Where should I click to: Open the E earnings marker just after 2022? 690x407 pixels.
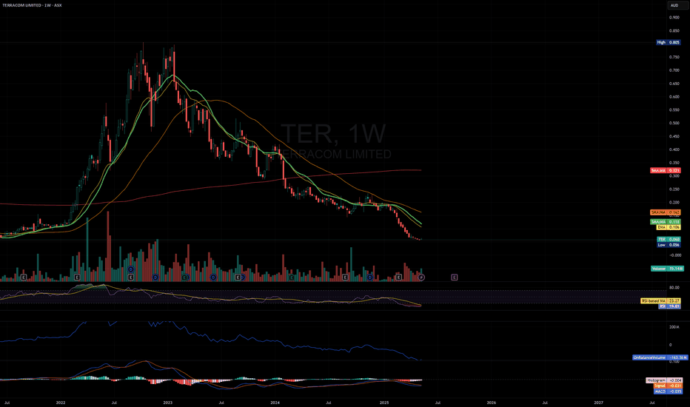click(77, 277)
